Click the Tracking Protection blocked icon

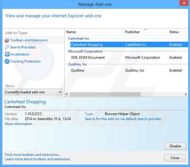coord(7,61)
